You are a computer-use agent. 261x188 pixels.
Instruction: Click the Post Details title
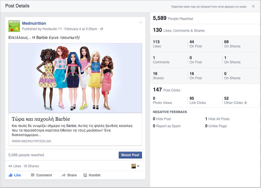click(17, 6)
